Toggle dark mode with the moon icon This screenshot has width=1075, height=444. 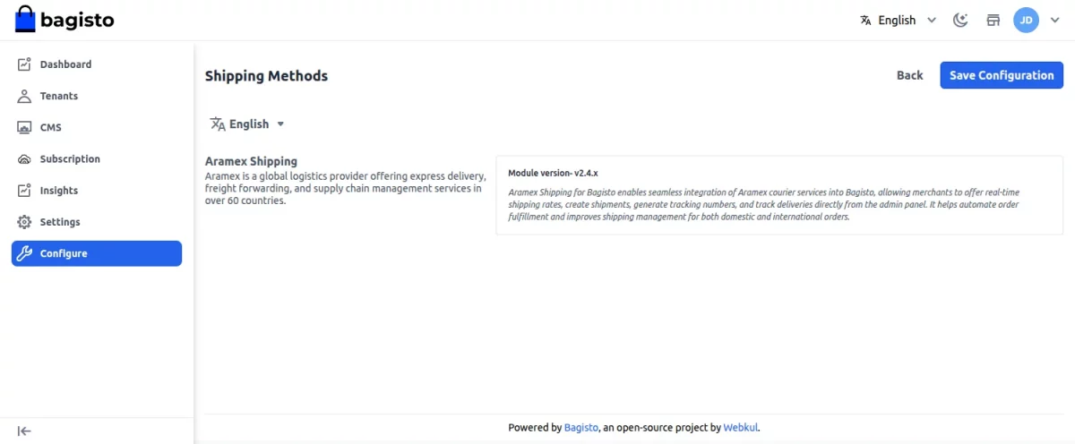pyautogui.click(x=960, y=20)
